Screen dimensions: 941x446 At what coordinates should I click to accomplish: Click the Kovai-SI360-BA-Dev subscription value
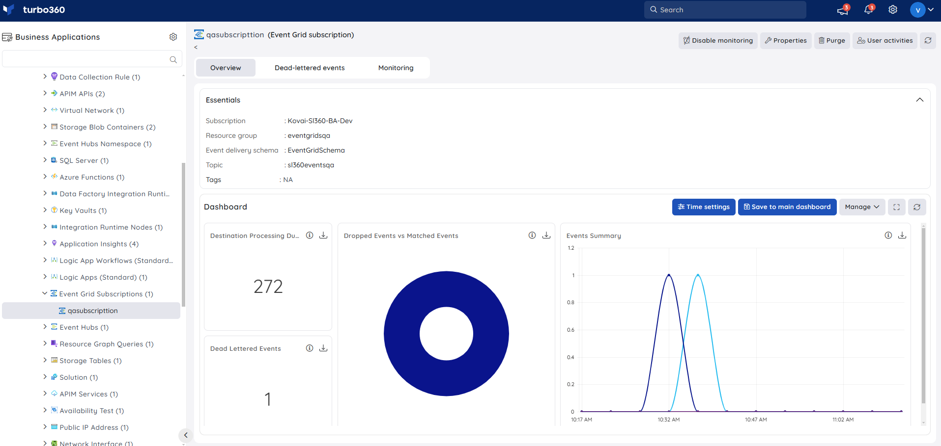(320, 121)
